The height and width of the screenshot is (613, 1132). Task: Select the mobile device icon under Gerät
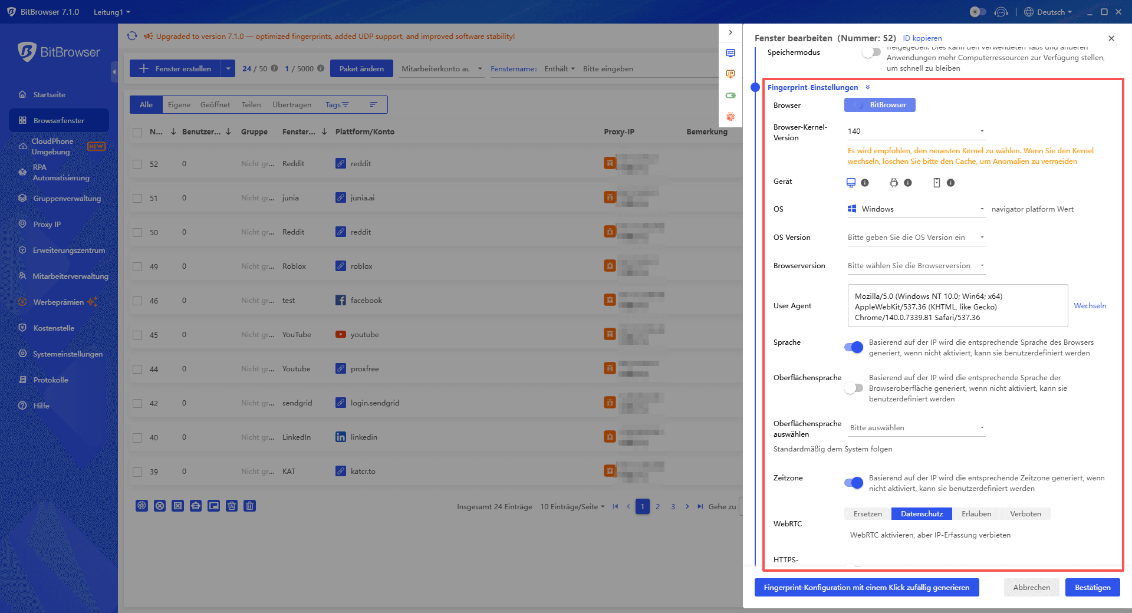pos(936,183)
